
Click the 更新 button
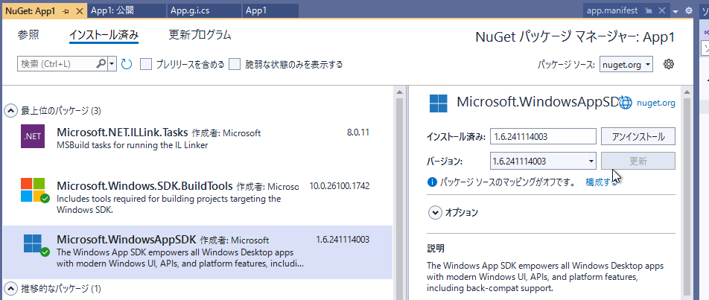pos(638,162)
